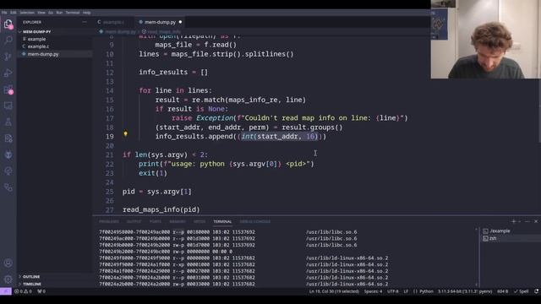The height and width of the screenshot is (304, 541).
Task: Open the Selection menu
Action: (27, 13)
